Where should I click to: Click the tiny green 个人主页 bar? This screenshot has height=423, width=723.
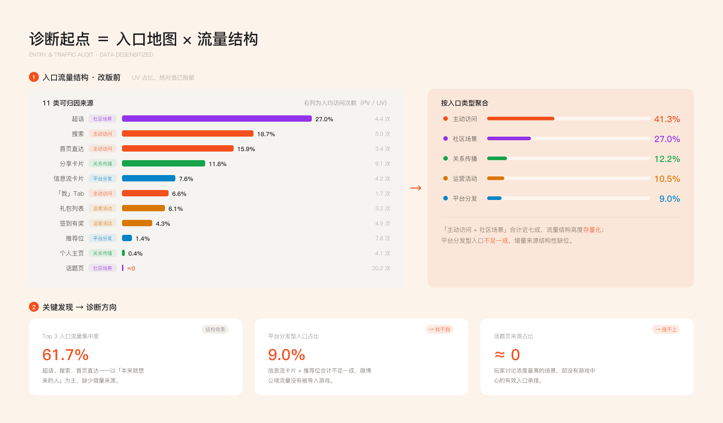click(x=123, y=253)
